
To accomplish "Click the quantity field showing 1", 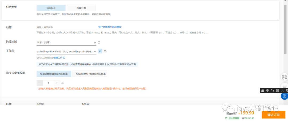I will click(49, 83).
